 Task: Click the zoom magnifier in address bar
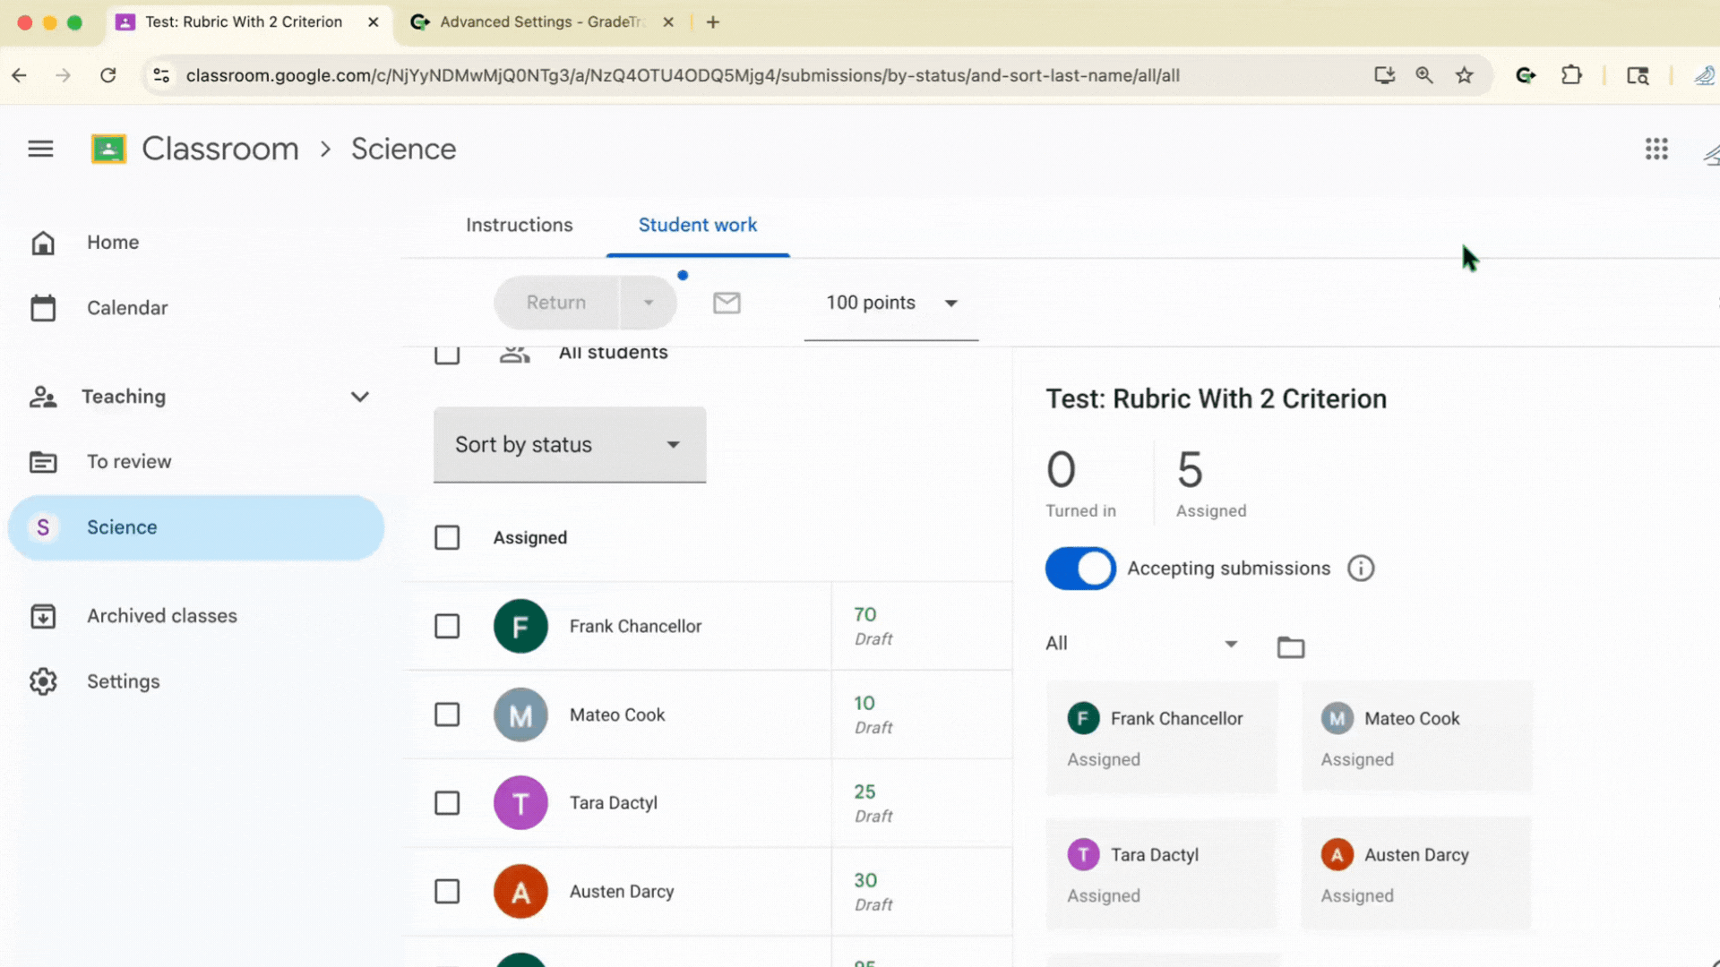(1424, 75)
